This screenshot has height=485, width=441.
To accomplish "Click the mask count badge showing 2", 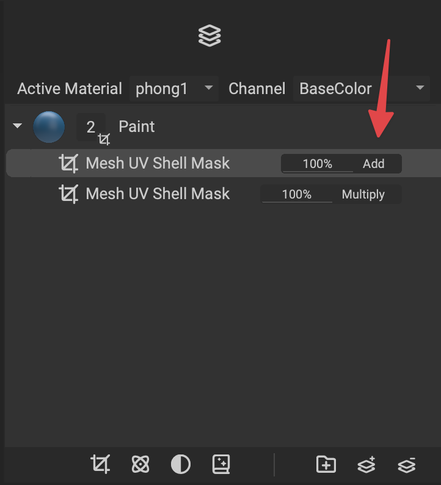I will coord(91,127).
